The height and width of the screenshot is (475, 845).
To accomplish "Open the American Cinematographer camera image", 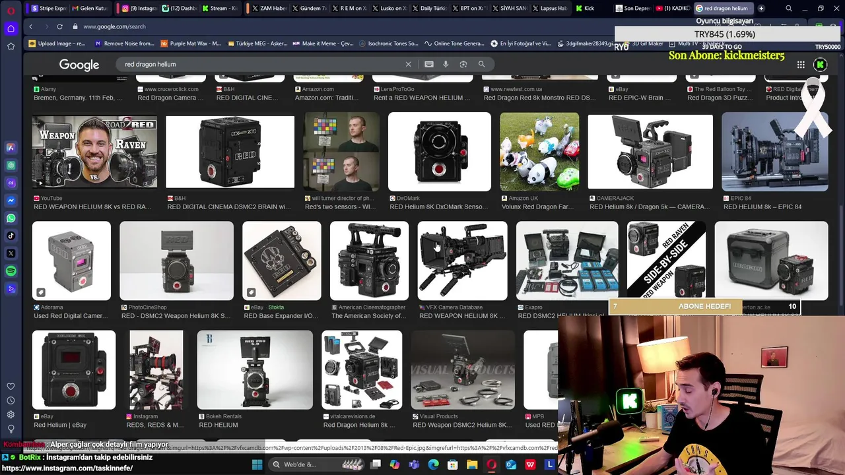I will [369, 261].
